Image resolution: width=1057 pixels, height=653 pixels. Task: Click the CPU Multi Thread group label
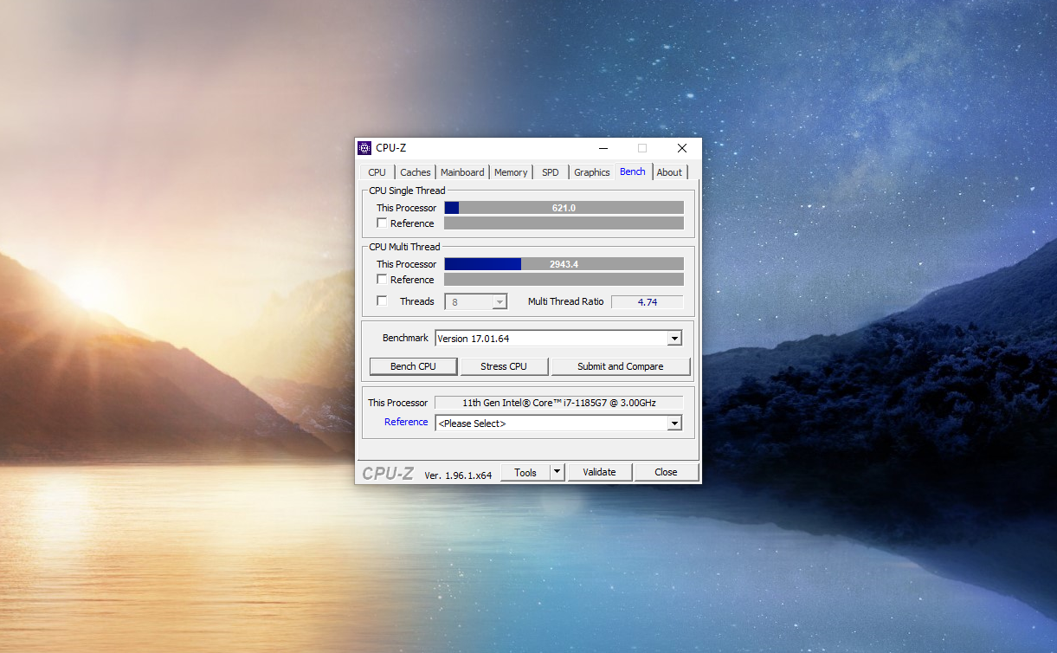coord(404,247)
